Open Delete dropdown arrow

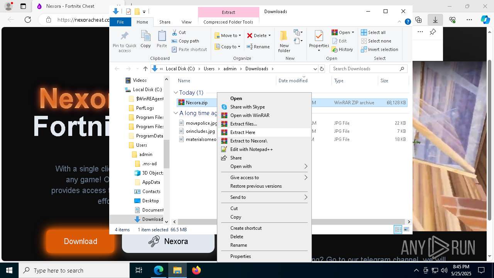269,36
